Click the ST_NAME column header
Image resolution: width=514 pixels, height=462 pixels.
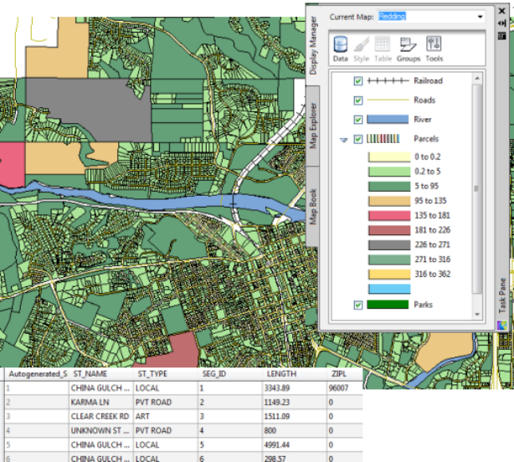click(90, 375)
